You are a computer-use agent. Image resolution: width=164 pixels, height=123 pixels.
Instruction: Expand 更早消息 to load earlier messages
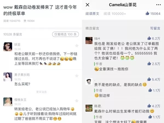(x=41, y=92)
